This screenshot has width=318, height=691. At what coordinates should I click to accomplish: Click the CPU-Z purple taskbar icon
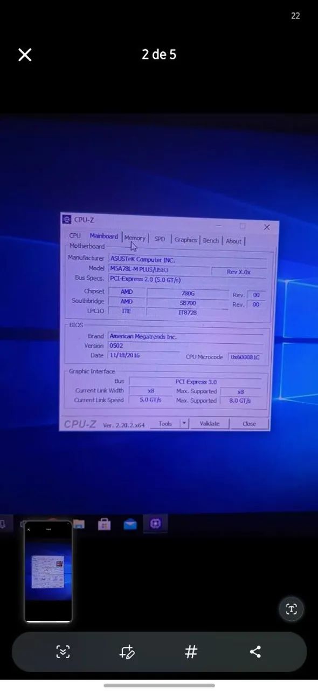[x=155, y=524]
